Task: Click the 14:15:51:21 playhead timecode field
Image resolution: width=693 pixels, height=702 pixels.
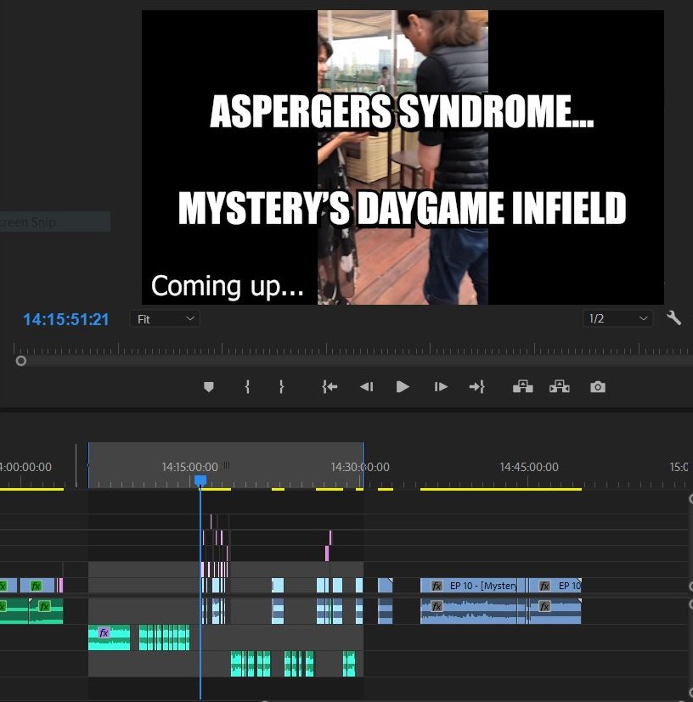Action: (x=66, y=319)
